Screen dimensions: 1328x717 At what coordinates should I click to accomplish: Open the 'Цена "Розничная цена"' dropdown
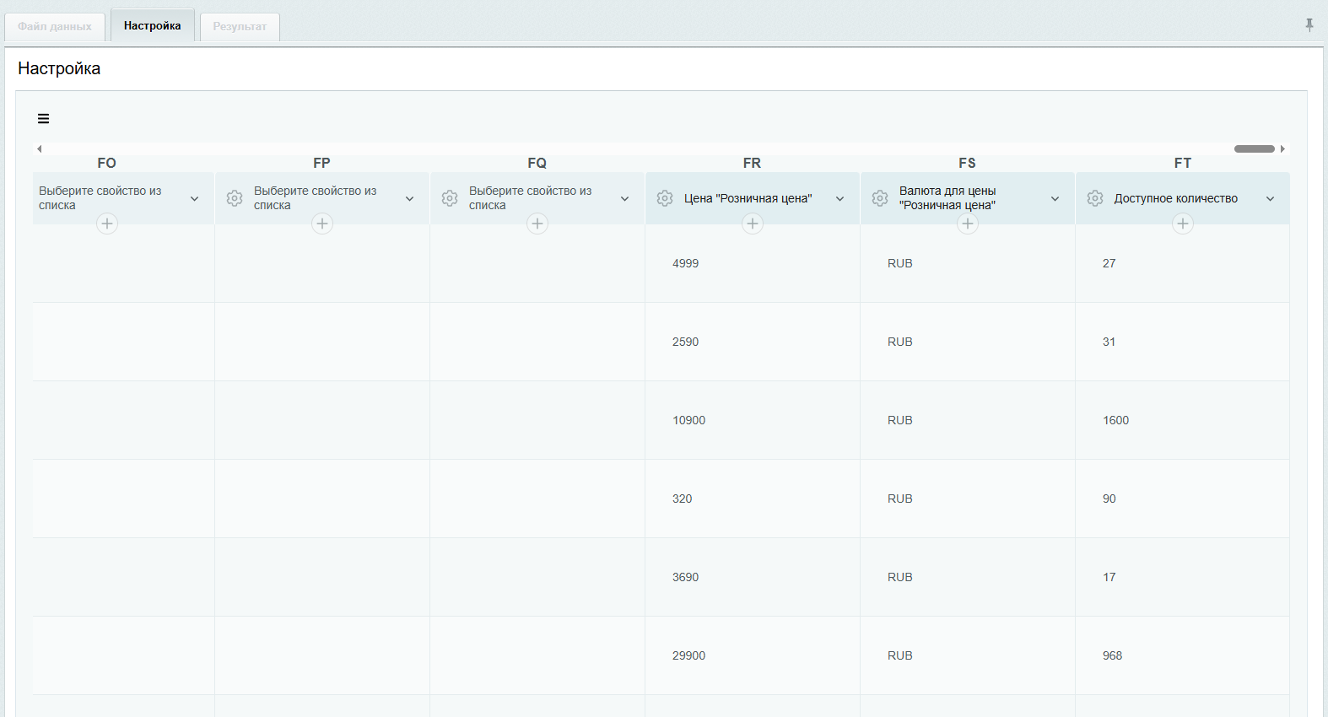click(x=839, y=199)
